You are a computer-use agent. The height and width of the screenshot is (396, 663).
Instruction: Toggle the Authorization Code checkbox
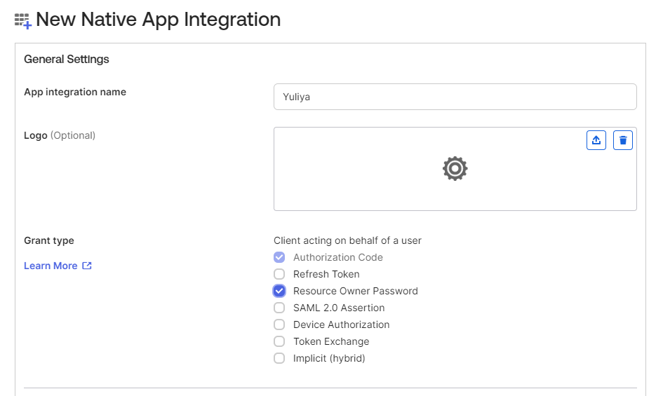279,257
